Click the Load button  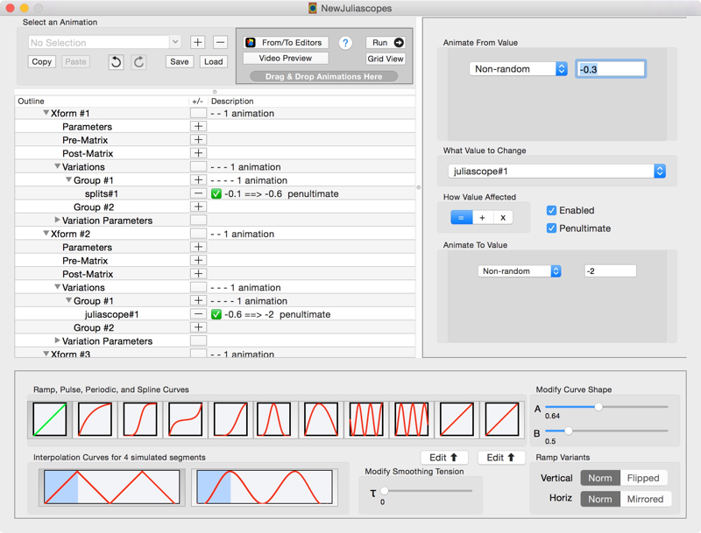click(x=213, y=61)
